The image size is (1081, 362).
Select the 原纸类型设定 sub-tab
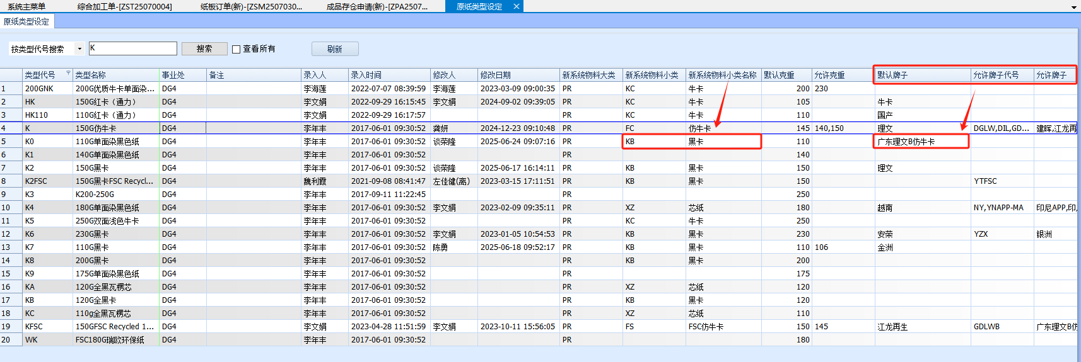tap(26, 21)
